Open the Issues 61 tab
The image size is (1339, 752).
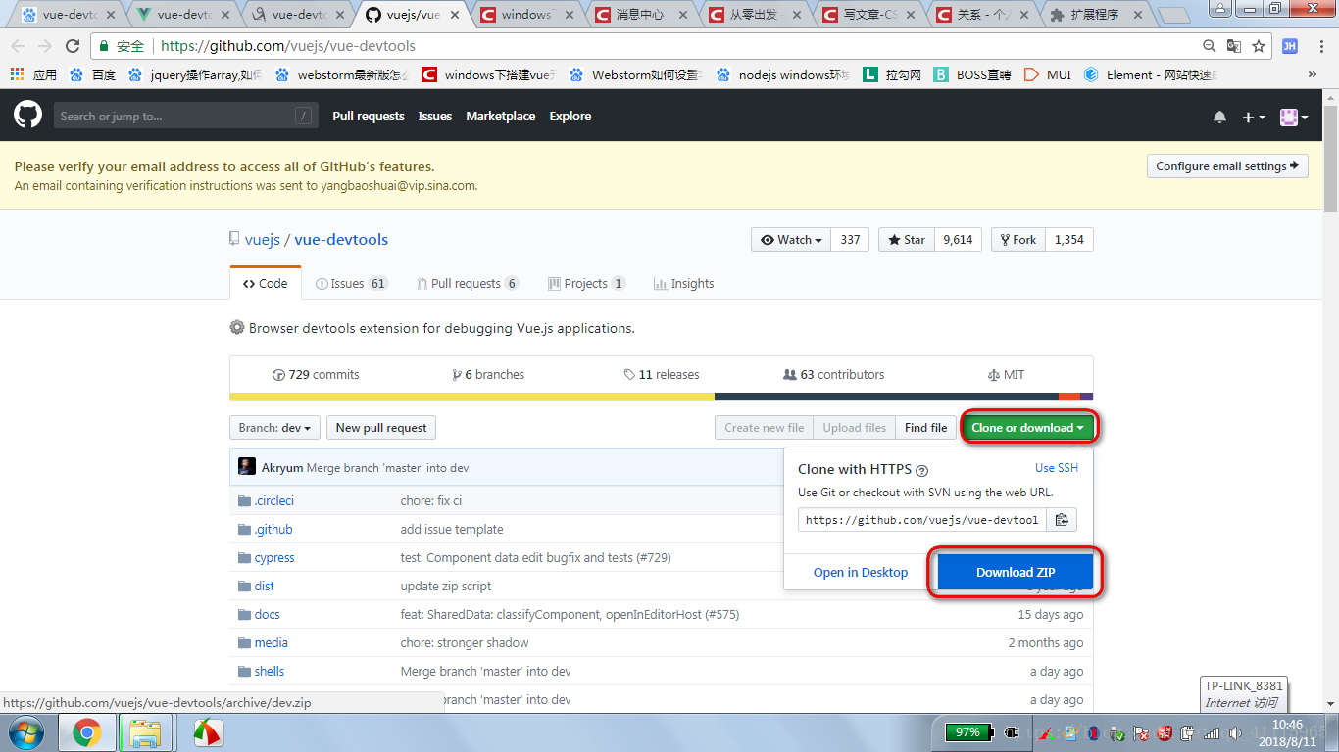point(352,283)
